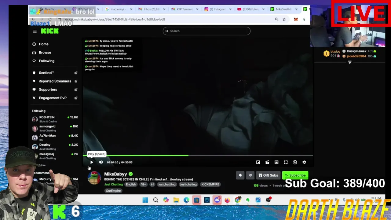Click Just Chatting category link
391x220 pixels.
113,184
